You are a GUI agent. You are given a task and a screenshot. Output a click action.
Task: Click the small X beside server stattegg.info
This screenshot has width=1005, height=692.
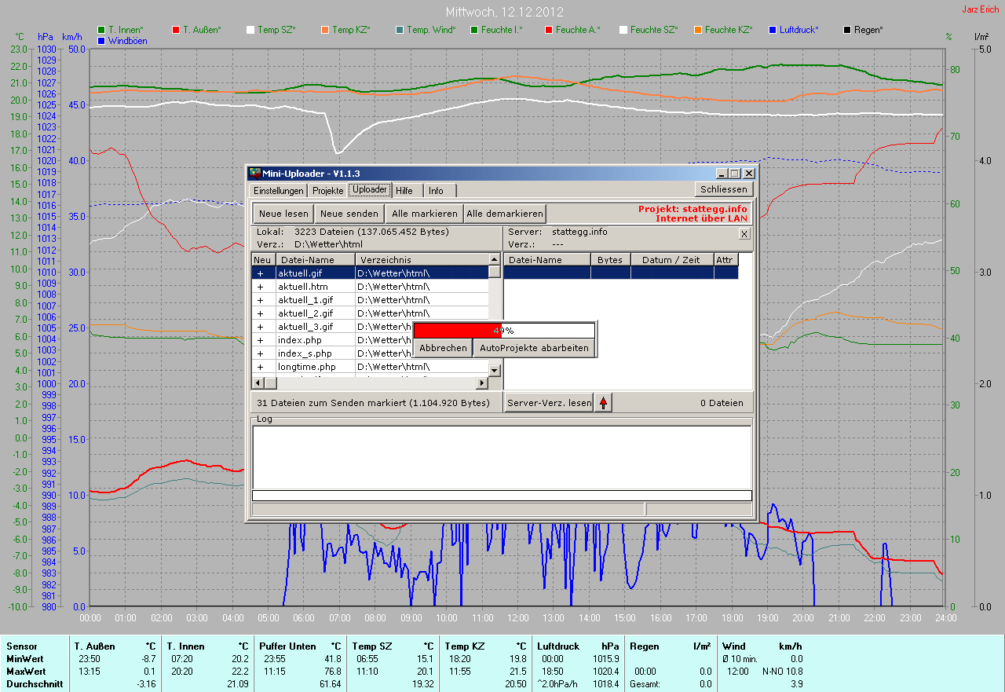(x=744, y=233)
